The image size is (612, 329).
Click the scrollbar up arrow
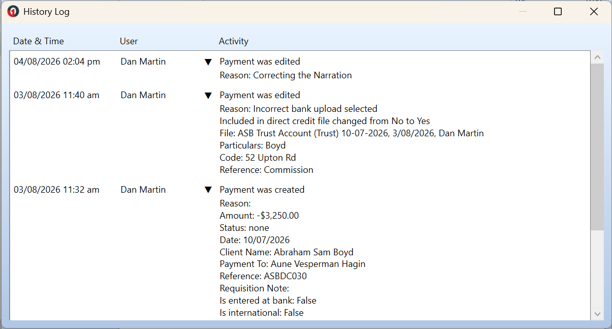click(x=597, y=57)
